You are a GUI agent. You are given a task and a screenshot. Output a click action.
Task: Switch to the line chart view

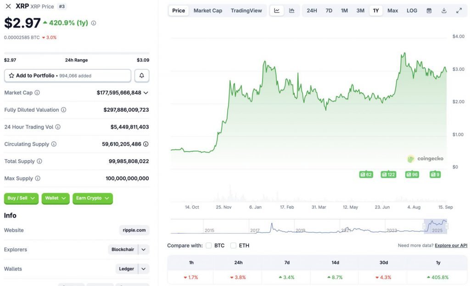coord(277,10)
